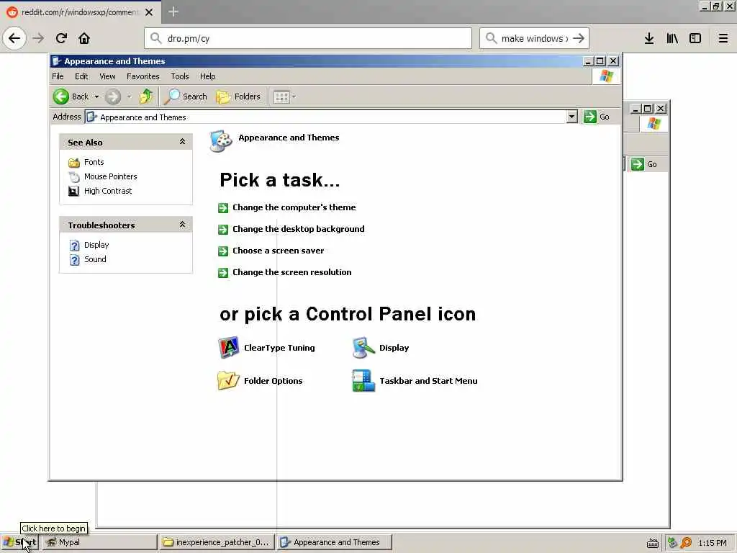Open the Views icon in toolbar
Image resolution: width=737 pixels, height=553 pixels.
tap(281, 97)
